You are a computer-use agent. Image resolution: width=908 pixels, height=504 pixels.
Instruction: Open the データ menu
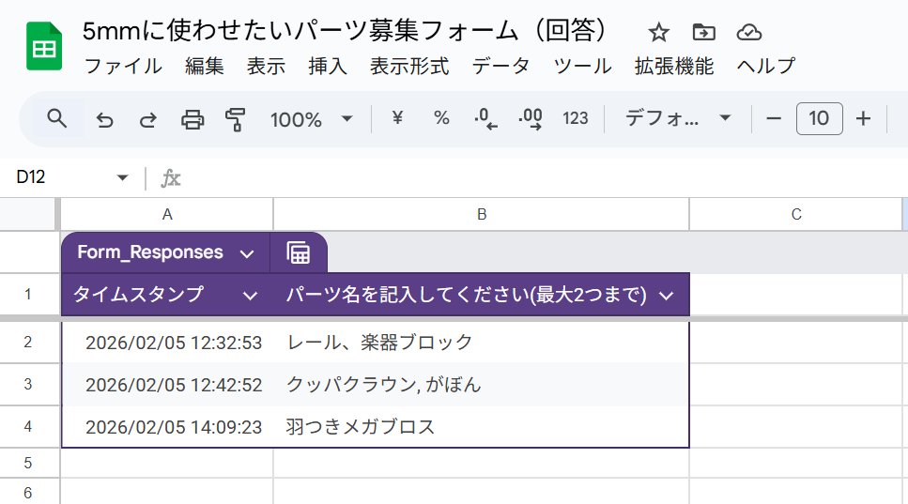[500, 66]
